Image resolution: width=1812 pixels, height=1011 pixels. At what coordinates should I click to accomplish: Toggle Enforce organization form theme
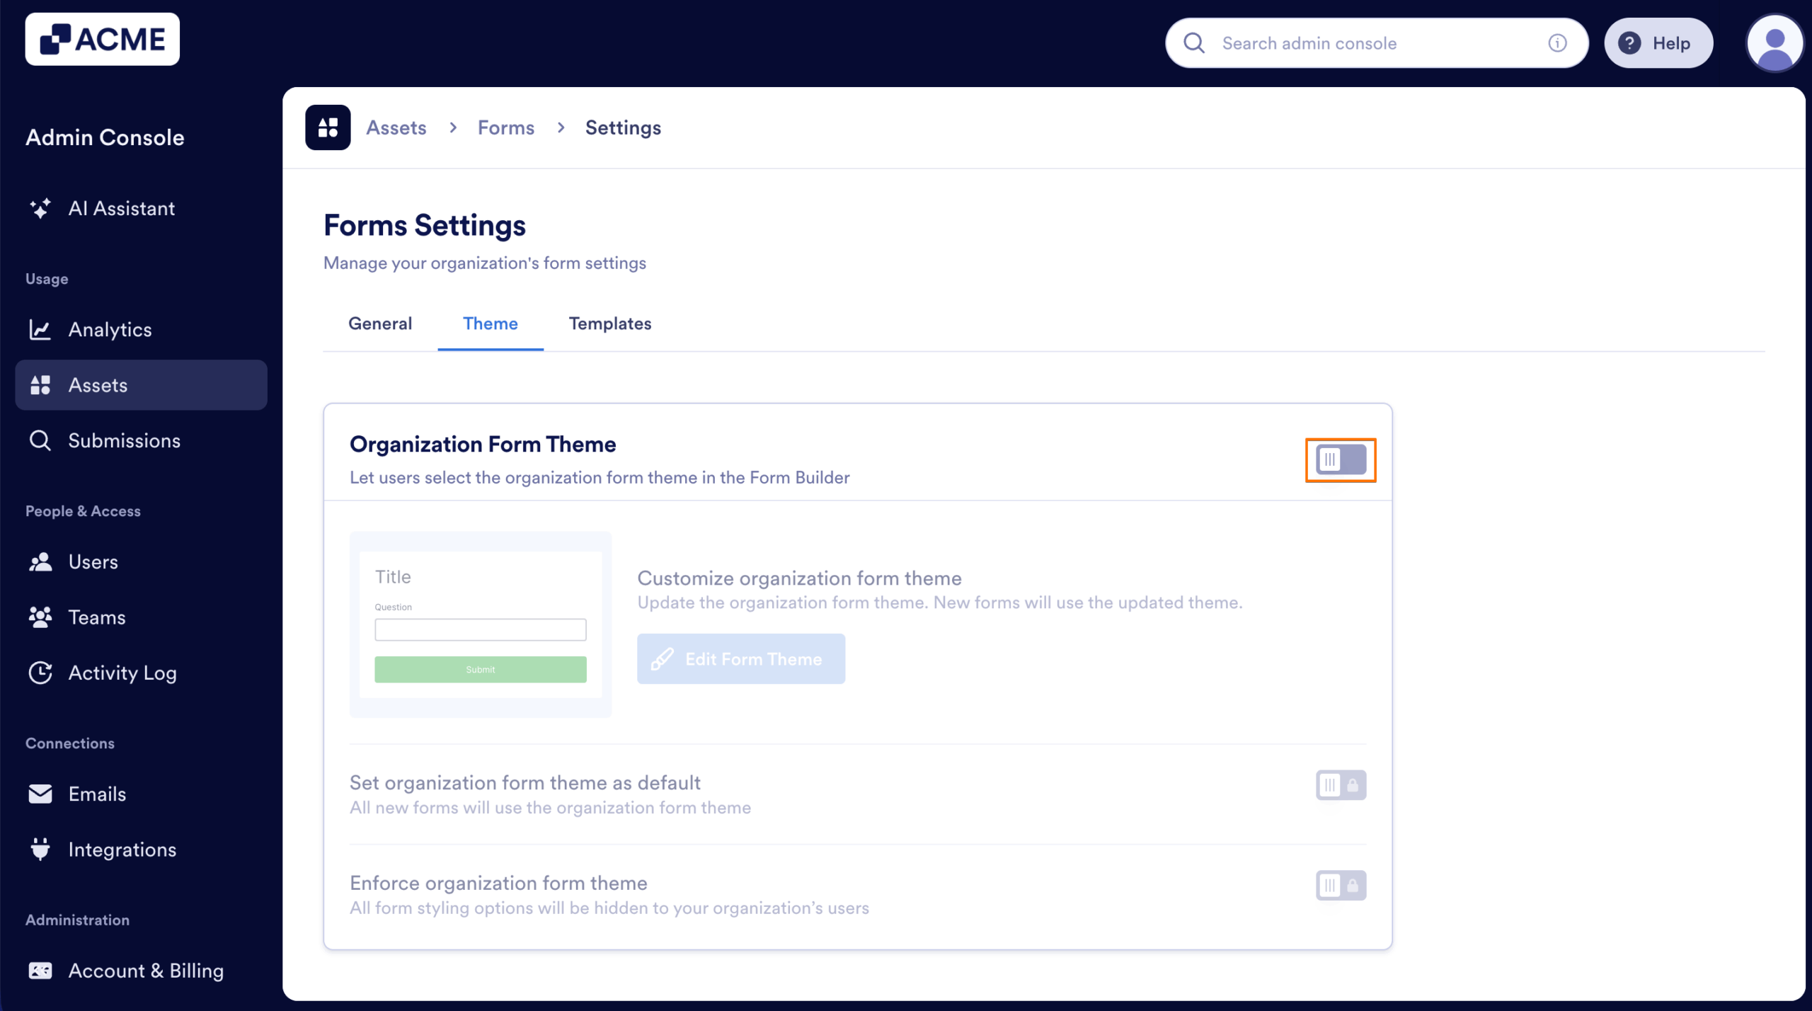coord(1340,885)
